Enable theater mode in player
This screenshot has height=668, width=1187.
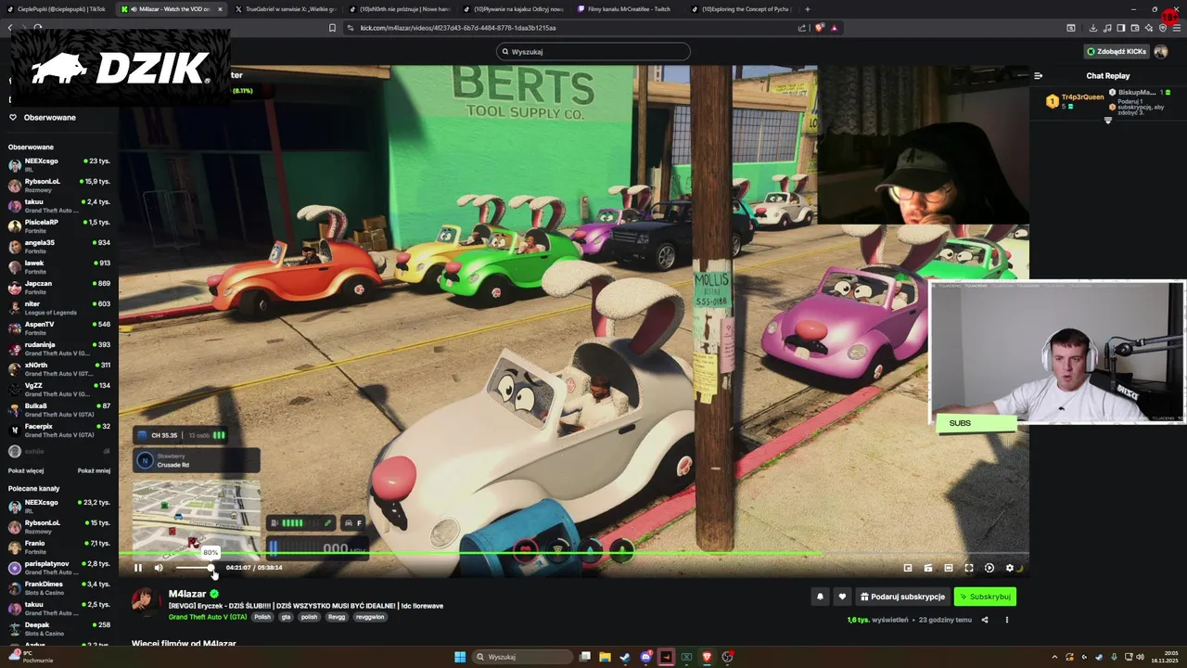tap(949, 568)
